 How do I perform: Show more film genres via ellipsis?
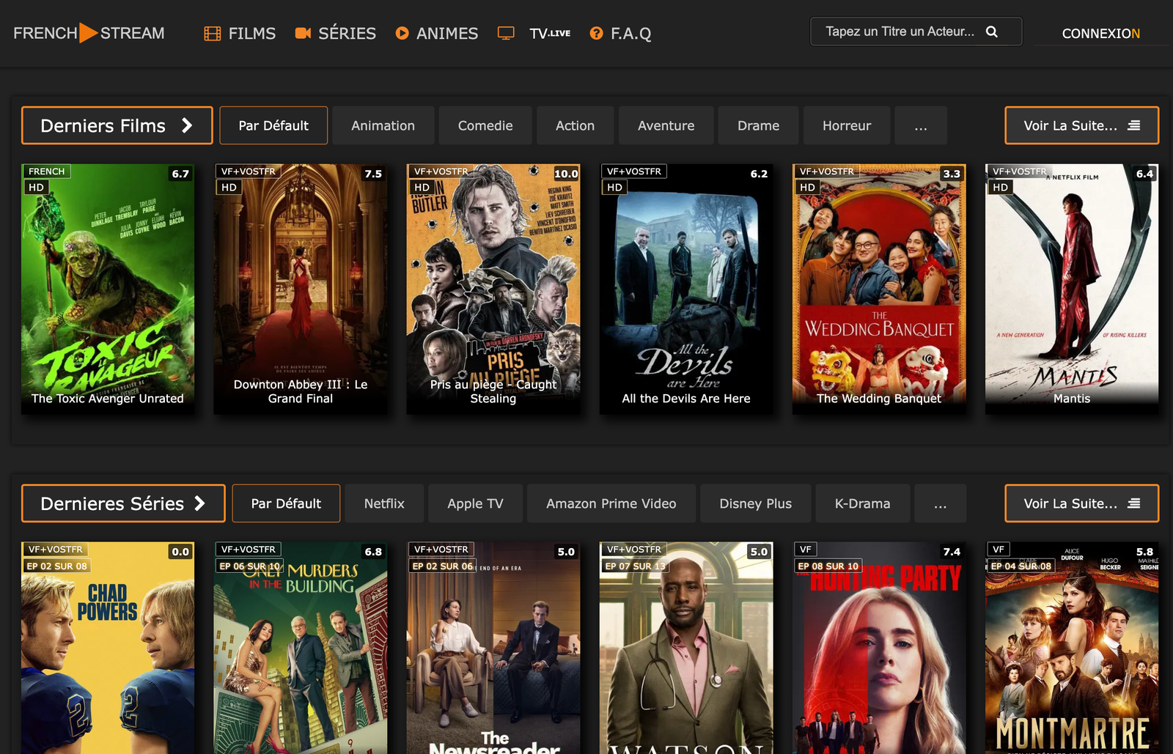921,125
